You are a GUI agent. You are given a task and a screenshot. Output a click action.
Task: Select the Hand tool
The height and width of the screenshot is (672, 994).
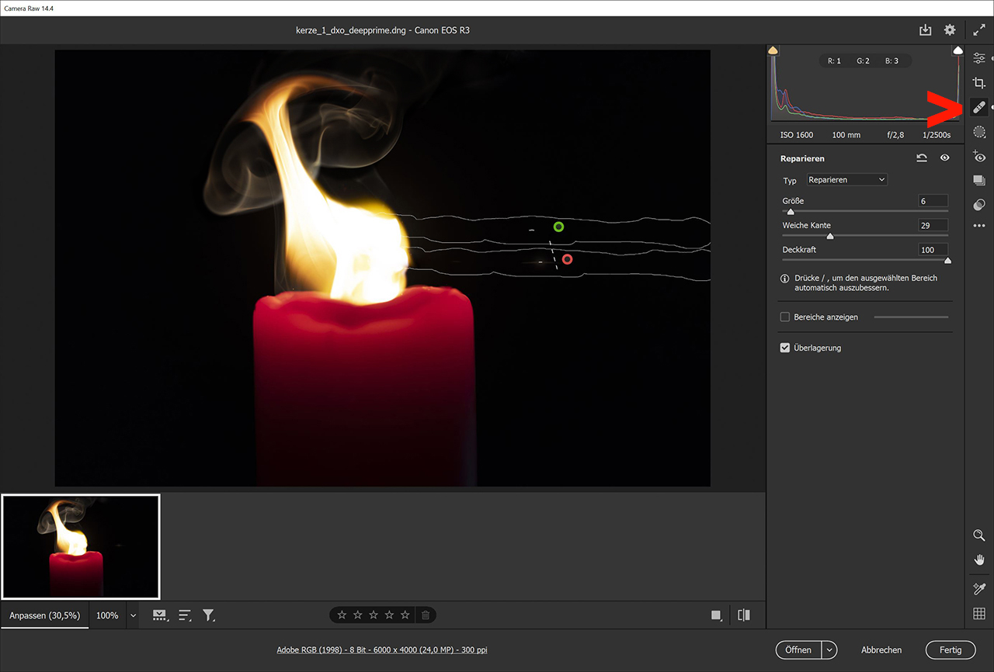pyautogui.click(x=979, y=559)
